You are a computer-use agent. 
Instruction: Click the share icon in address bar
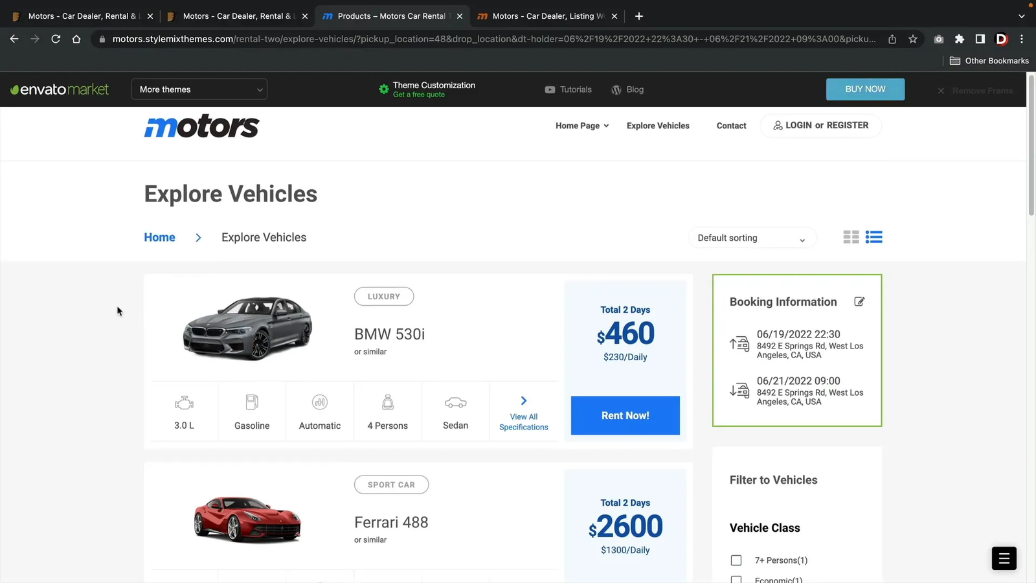pyautogui.click(x=892, y=39)
